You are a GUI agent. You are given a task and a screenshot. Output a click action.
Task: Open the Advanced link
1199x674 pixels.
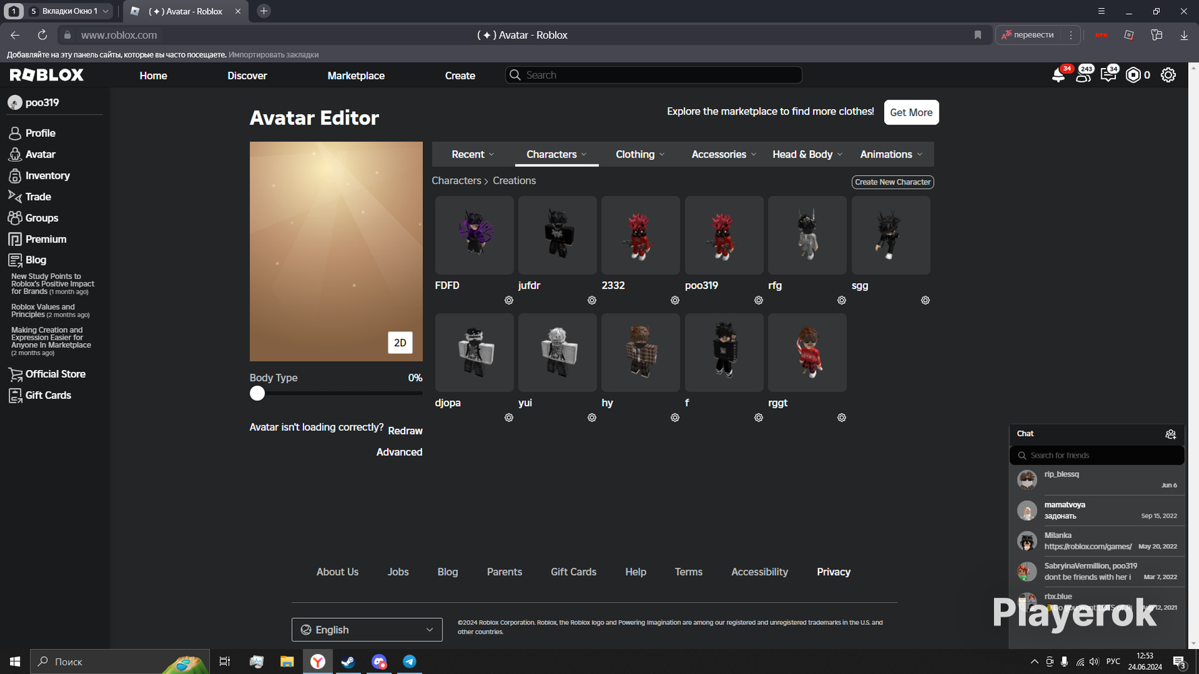click(x=399, y=452)
